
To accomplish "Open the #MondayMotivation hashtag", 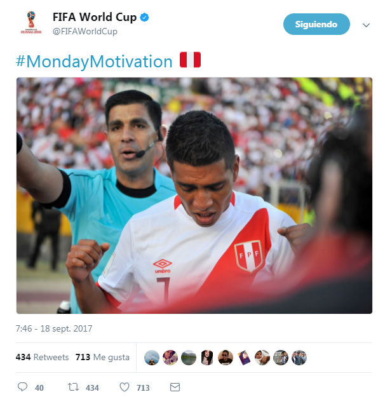I will [x=94, y=62].
